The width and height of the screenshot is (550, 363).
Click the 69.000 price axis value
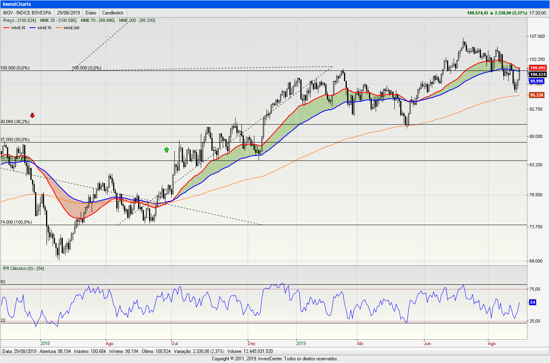536,261
